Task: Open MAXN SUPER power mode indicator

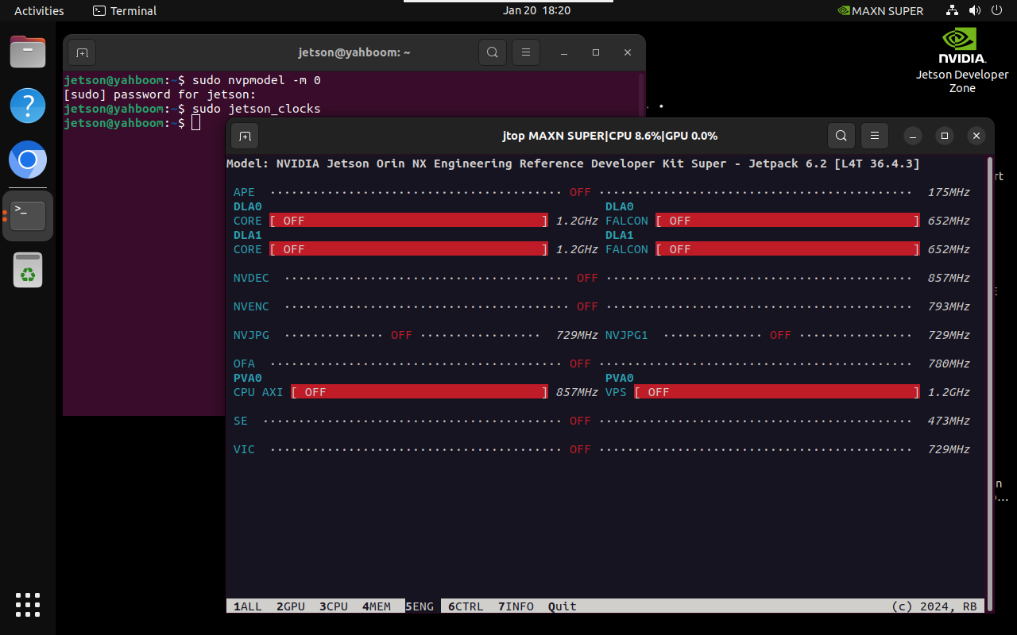Action: pyautogui.click(x=880, y=11)
